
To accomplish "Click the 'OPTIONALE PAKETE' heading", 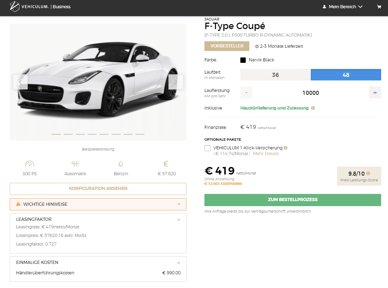I will click(x=223, y=140).
